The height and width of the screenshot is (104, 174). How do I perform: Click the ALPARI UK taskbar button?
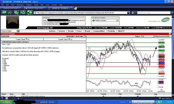tap(47, 102)
